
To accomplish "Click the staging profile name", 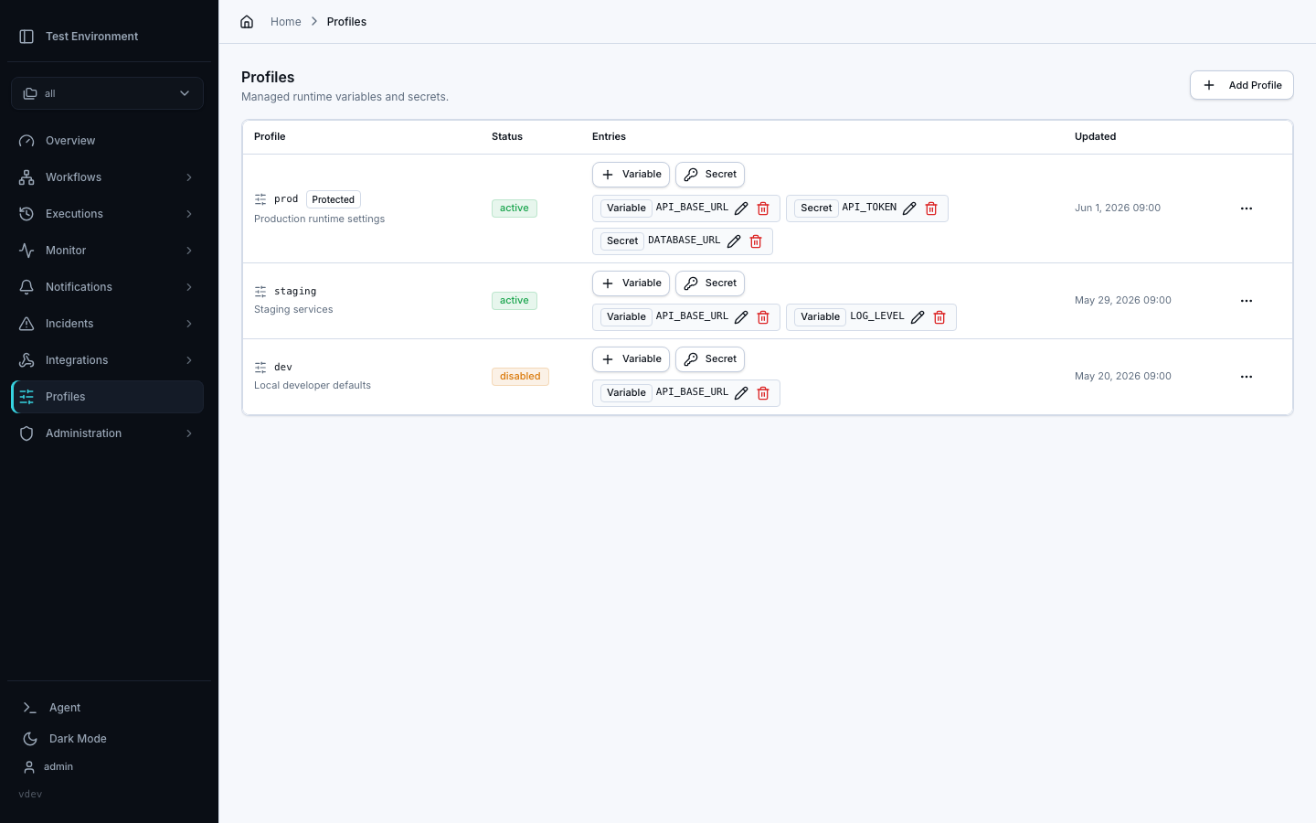I will pyautogui.click(x=295, y=292).
